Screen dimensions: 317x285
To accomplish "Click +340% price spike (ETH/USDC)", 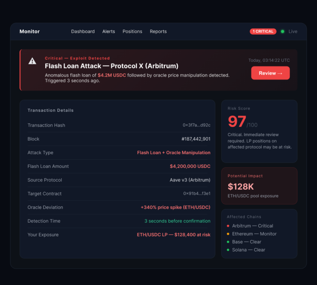I will tap(175, 207).
